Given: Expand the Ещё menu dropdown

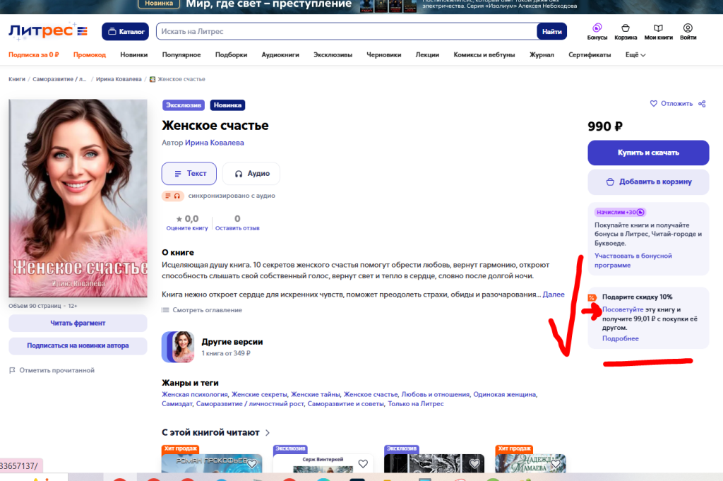Looking at the screenshot, I should coord(635,55).
